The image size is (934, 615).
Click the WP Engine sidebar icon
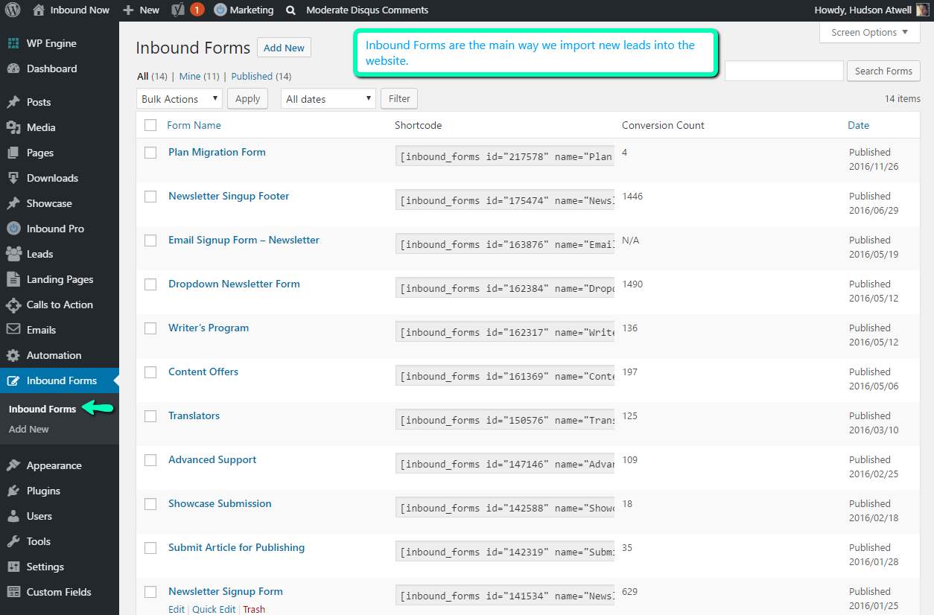tap(13, 43)
